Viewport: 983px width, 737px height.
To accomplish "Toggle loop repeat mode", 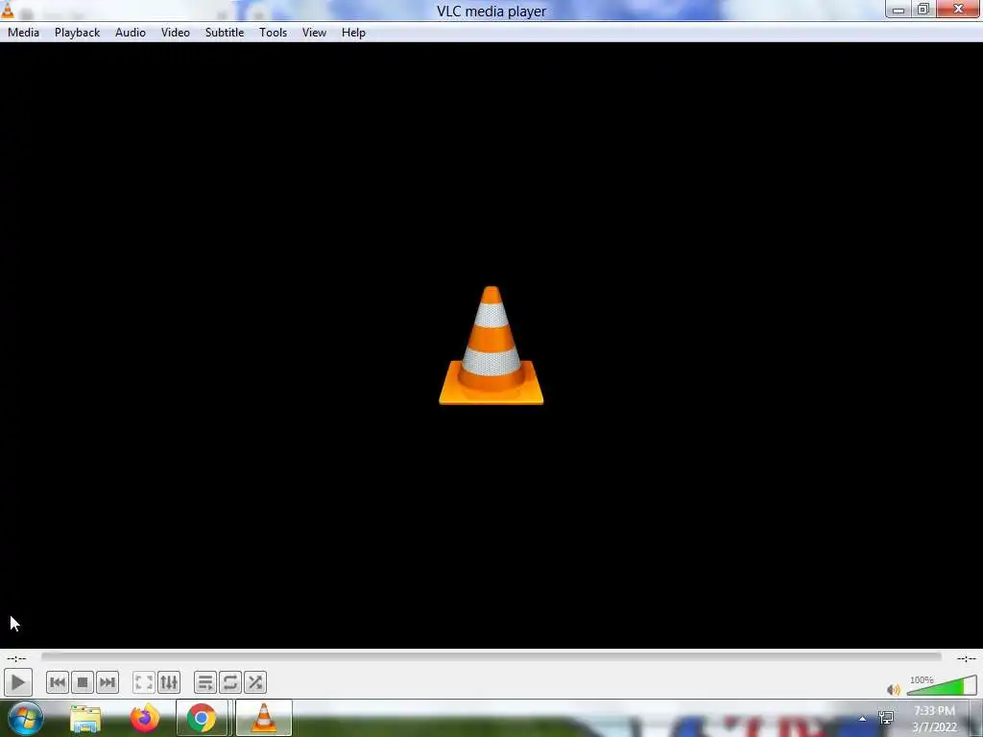I will pyautogui.click(x=230, y=682).
